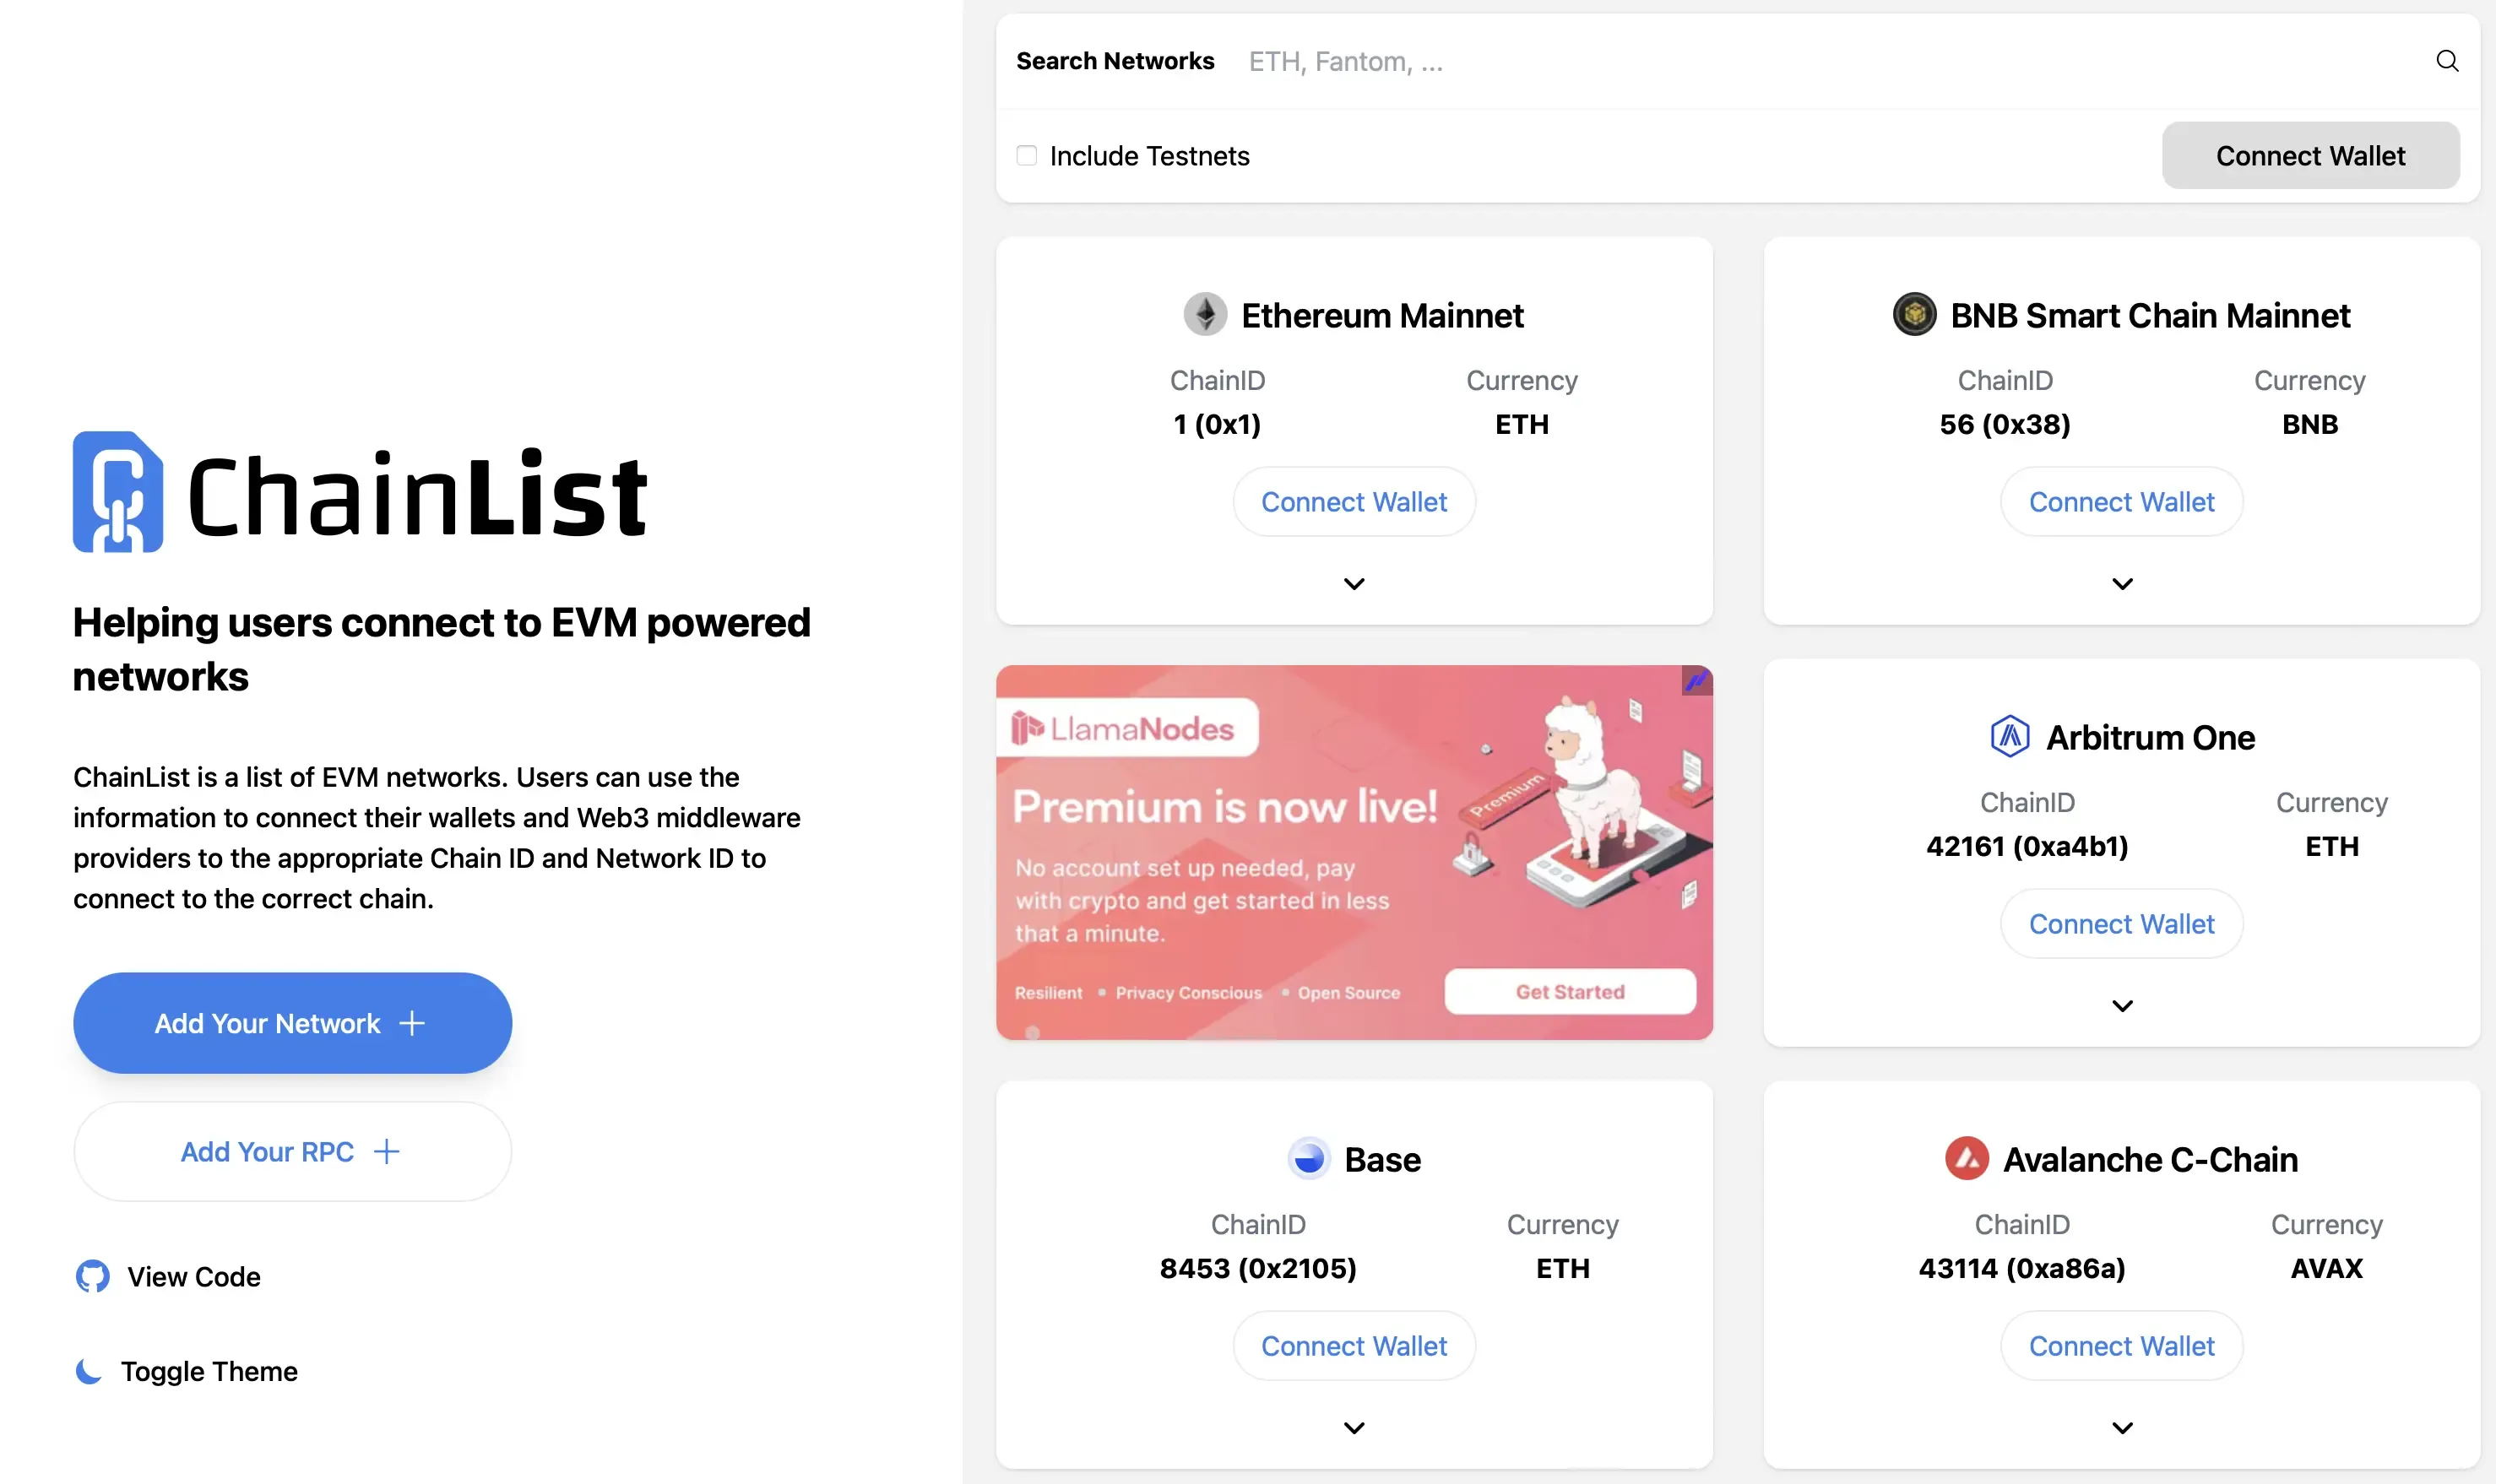Click the GitHub icon beside View Code

click(93, 1276)
